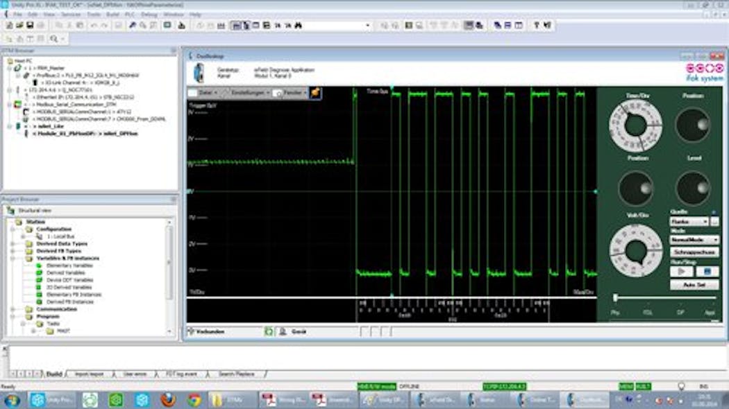This screenshot has height=409, width=729.
Task: Open the Debug menu
Action: (149, 15)
